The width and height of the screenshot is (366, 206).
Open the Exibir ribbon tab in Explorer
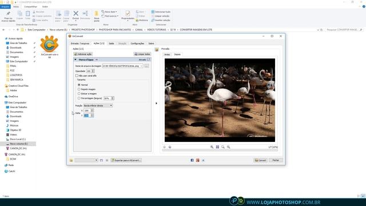click(45, 7)
